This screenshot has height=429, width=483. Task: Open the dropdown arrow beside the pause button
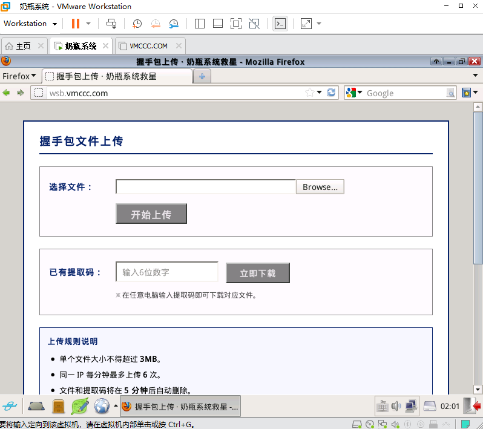[x=88, y=24]
